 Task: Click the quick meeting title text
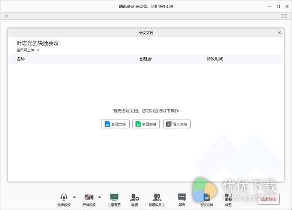pos(37,43)
